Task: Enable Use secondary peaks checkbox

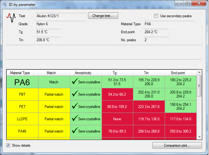Action: [156, 16]
